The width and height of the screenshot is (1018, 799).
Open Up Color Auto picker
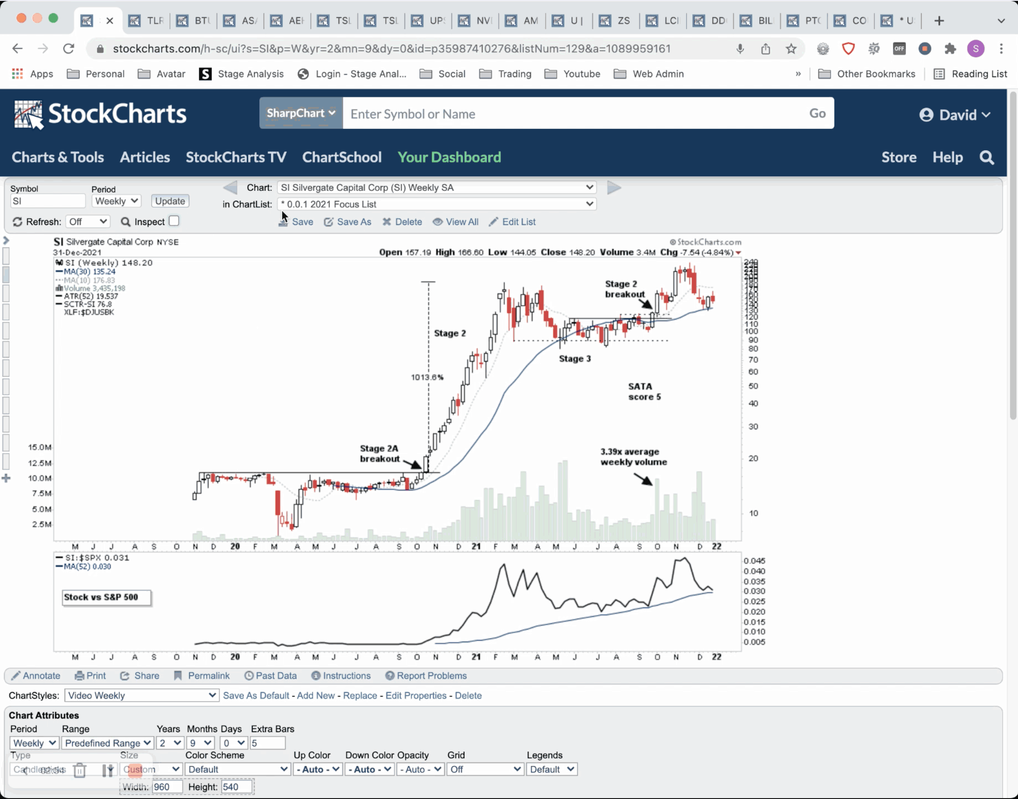point(318,769)
